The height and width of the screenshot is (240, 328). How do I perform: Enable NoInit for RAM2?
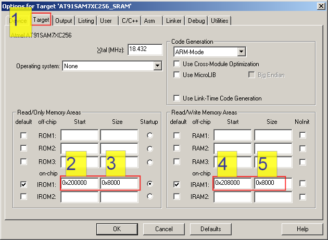coord(302,148)
